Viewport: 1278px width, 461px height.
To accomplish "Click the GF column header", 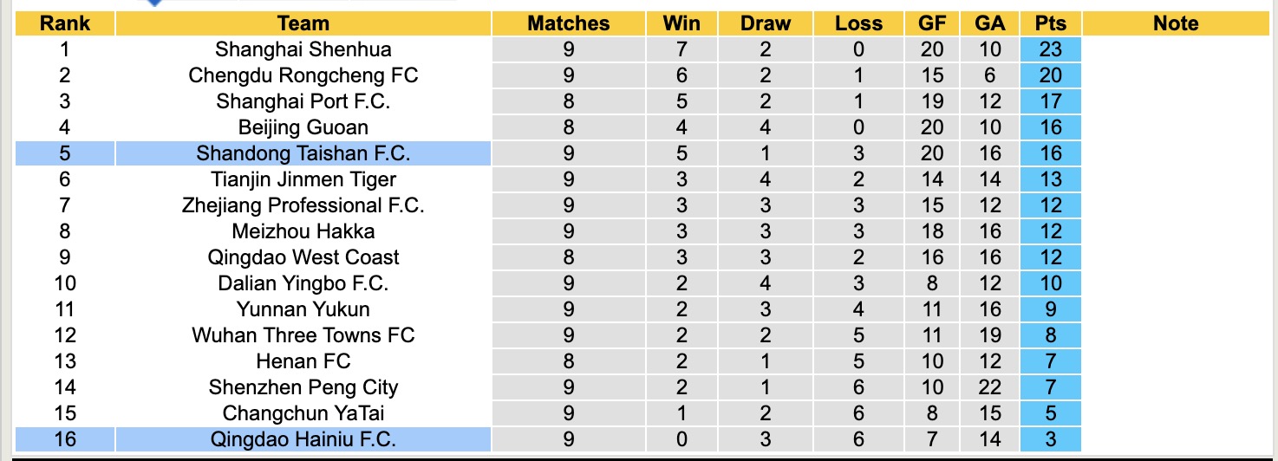I will [932, 23].
